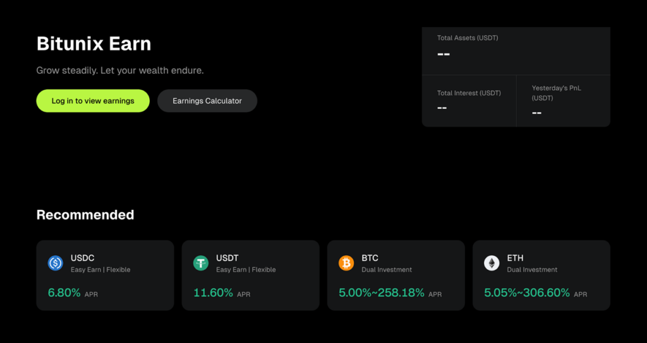Click the Bitunix Earn page title
This screenshot has width=647, height=343.
click(94, 44)
